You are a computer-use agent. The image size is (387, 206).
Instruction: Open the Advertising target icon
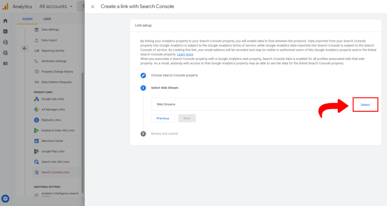pos(5,53)
